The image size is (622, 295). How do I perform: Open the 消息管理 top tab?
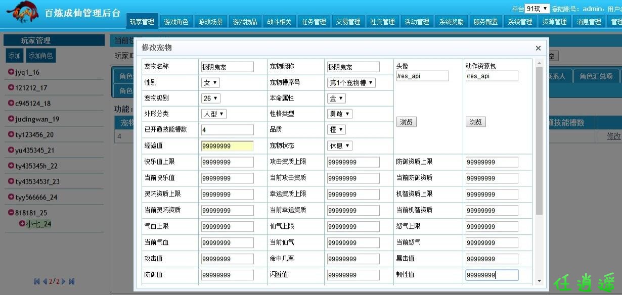(589, 21)
